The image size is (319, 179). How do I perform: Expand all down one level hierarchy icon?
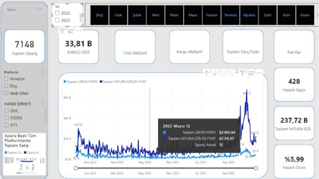pyautogui.click(x=232, y=73)
